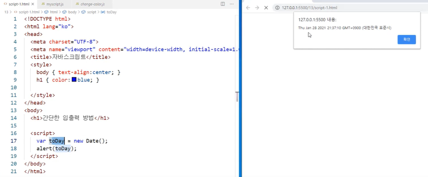The height and width of the screenshot is (177, 428).
Task: Close the script-1.html tab
Action: click(33, 4)
